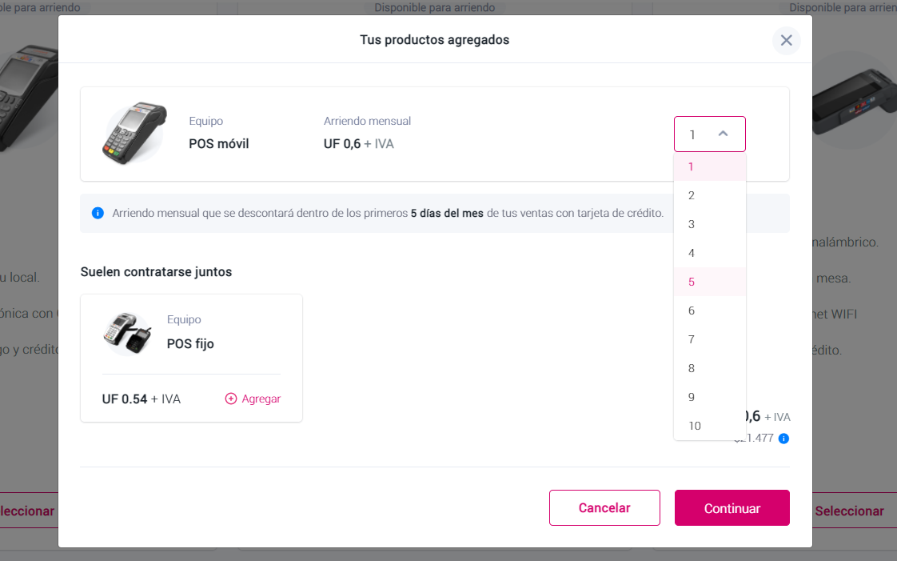Click the Continuar button

(732, 507)
